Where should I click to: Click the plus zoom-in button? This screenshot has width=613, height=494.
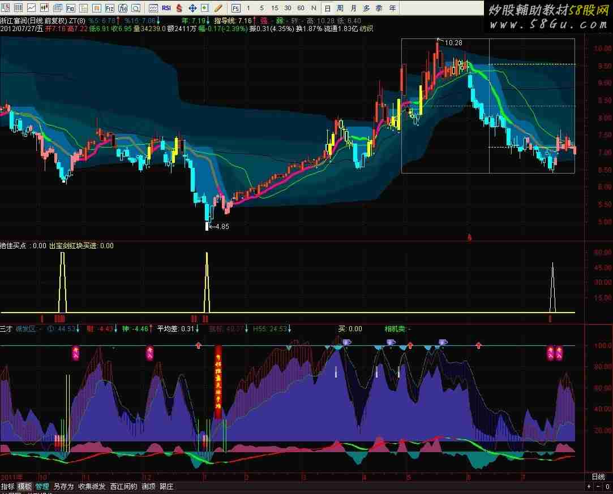tap(589, 487)
